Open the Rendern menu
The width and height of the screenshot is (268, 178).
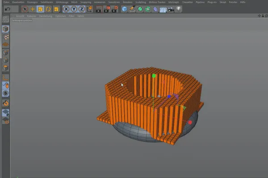(127, 2)
